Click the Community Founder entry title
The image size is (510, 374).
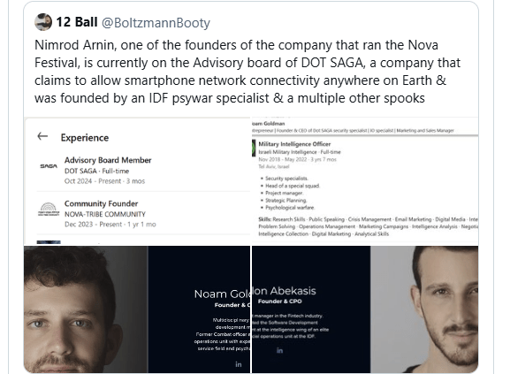(x=101, y=203)
